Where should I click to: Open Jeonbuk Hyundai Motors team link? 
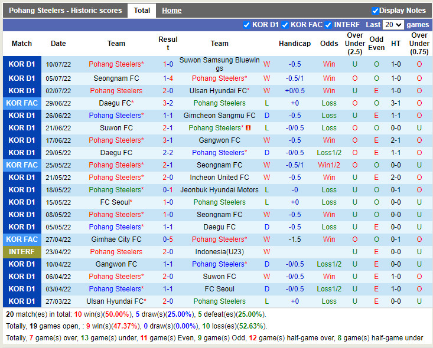click(219, 190)
